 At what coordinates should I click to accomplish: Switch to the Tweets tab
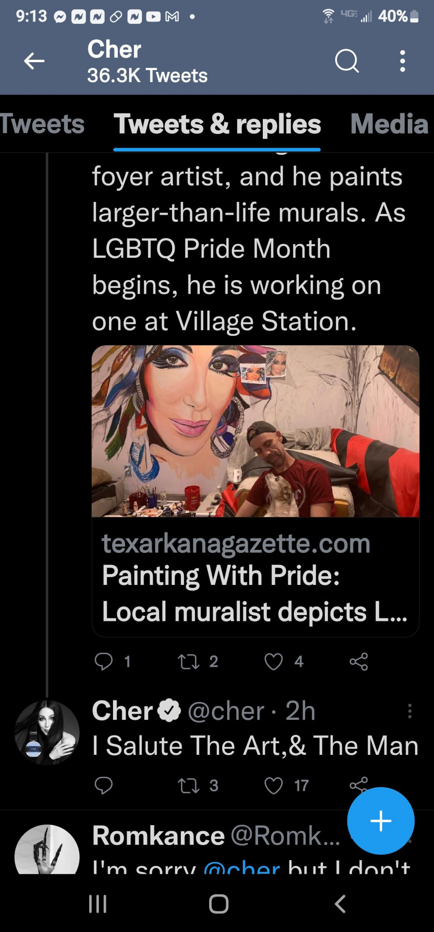(x=42, y=124)
